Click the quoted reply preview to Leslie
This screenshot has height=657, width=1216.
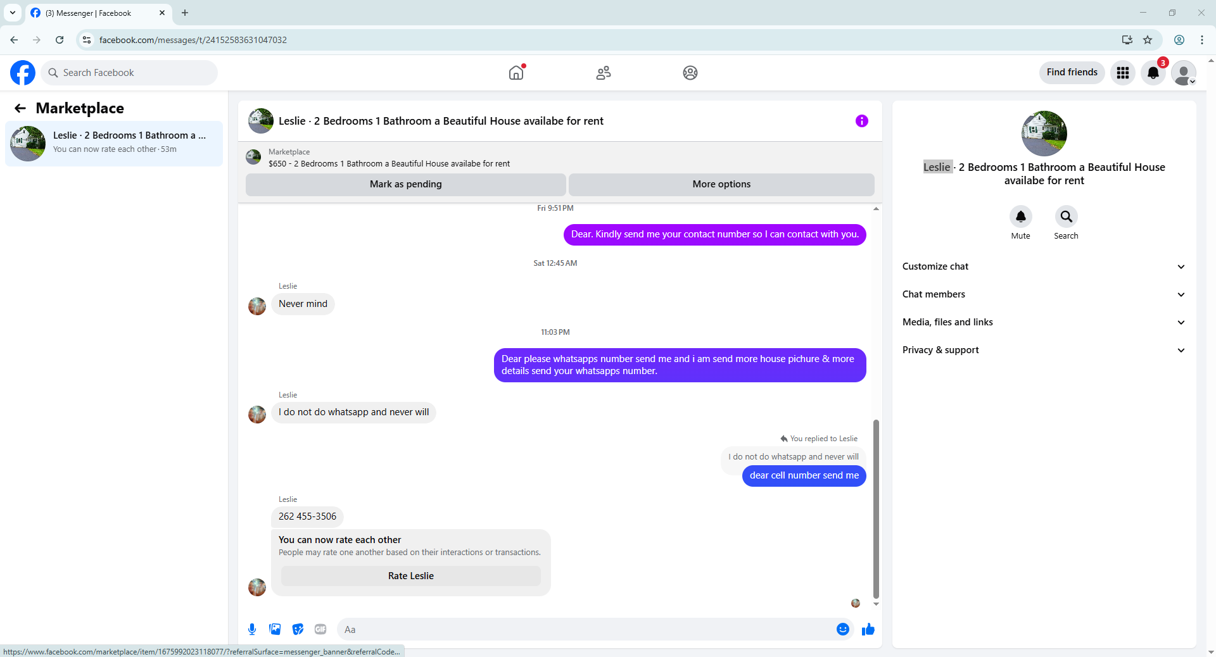794,456
